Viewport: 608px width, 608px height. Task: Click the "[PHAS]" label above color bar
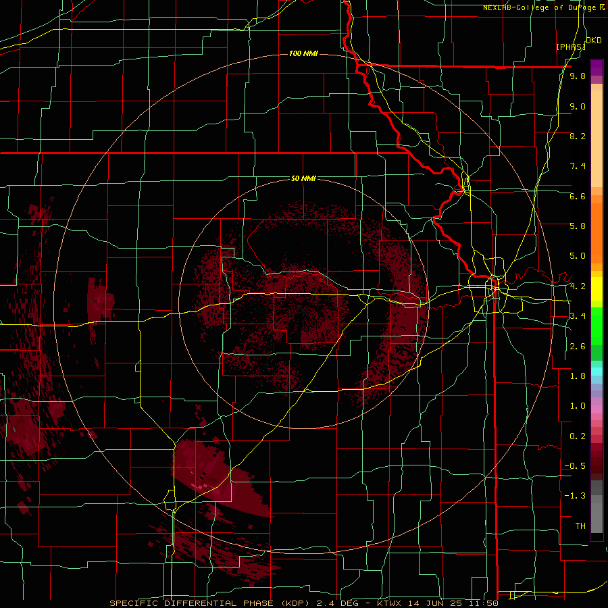571,47
